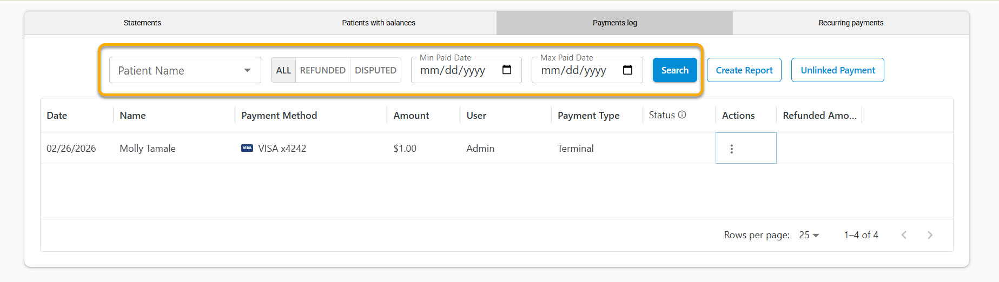Click the VISA x4242 payment method text

point(282,149)
